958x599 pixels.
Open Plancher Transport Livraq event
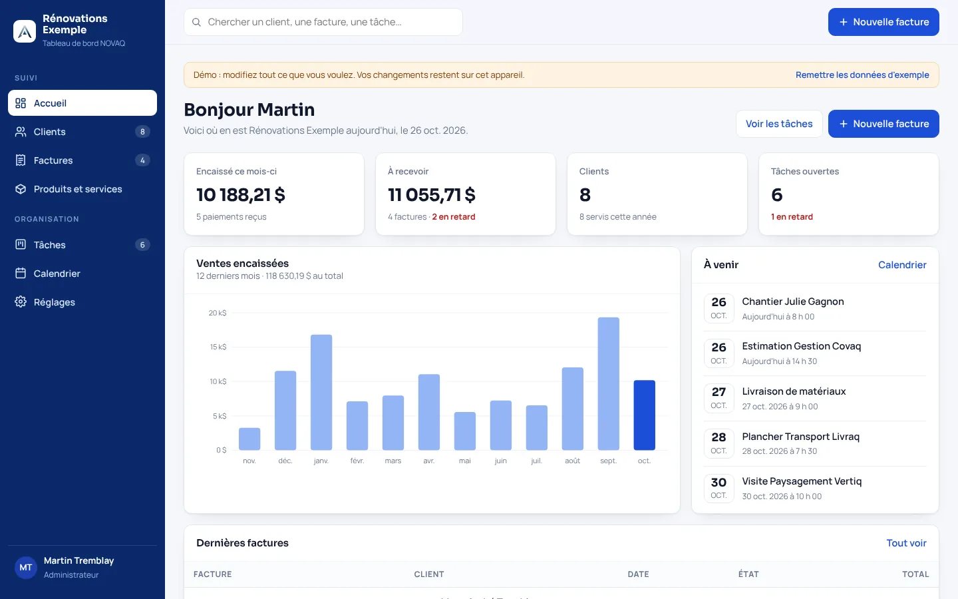815,443
